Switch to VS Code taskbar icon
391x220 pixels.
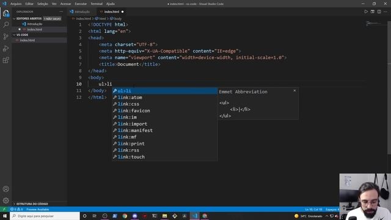(x=194, y=216)
